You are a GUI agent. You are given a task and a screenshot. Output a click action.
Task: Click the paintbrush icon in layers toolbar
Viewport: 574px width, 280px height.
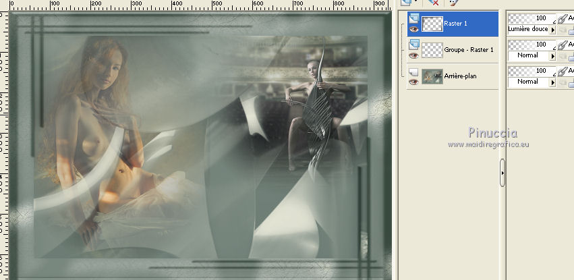pyautogui.click(x=453, y=2)
